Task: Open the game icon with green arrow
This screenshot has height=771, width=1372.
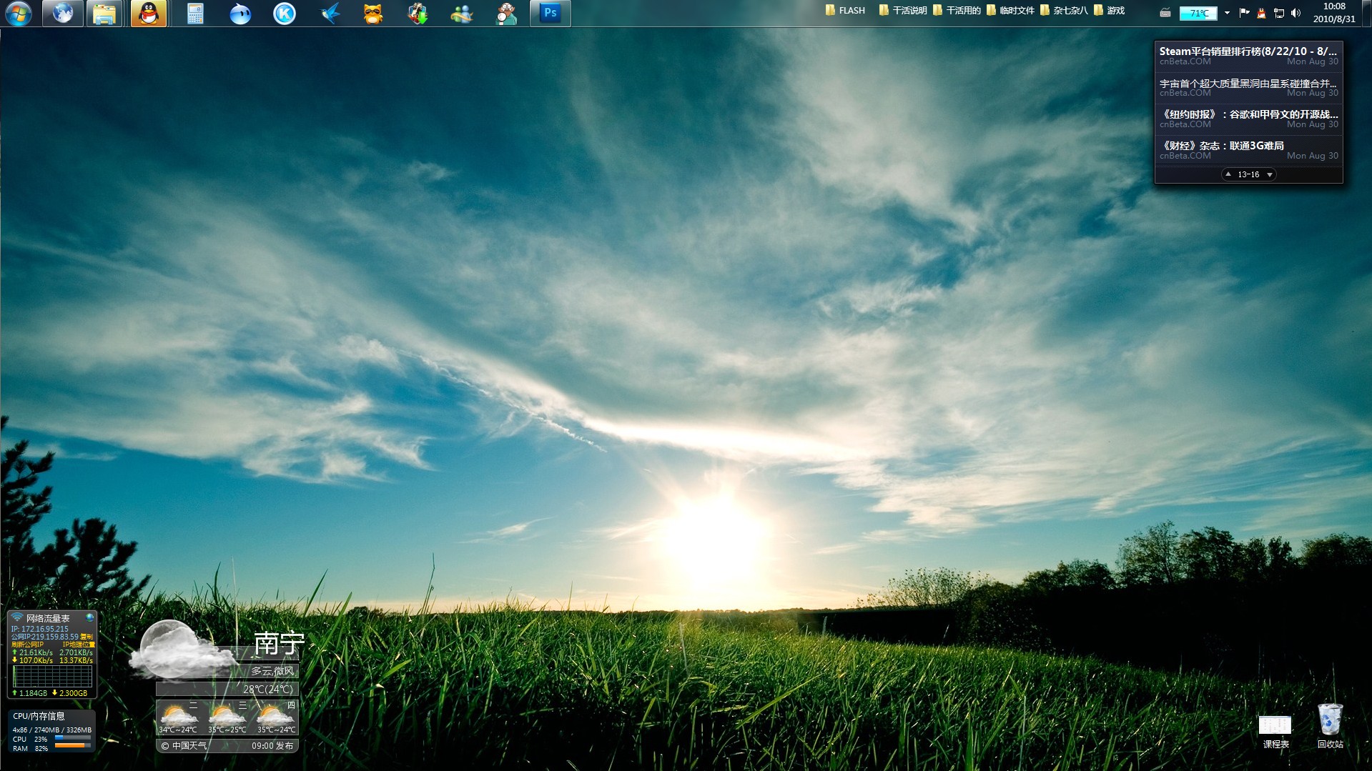Action: click(x=418, y=14)
